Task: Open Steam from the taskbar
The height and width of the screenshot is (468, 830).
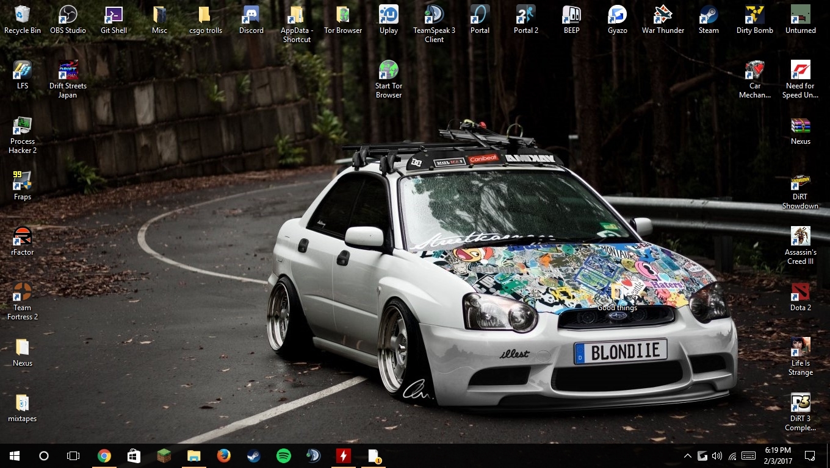Action: (x=254, y=456)
